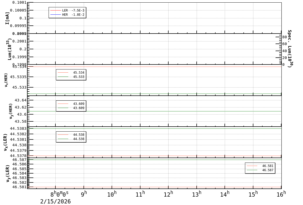
Task: Select the 45.533 green legend entry
Action: click(x=71, y=77)
